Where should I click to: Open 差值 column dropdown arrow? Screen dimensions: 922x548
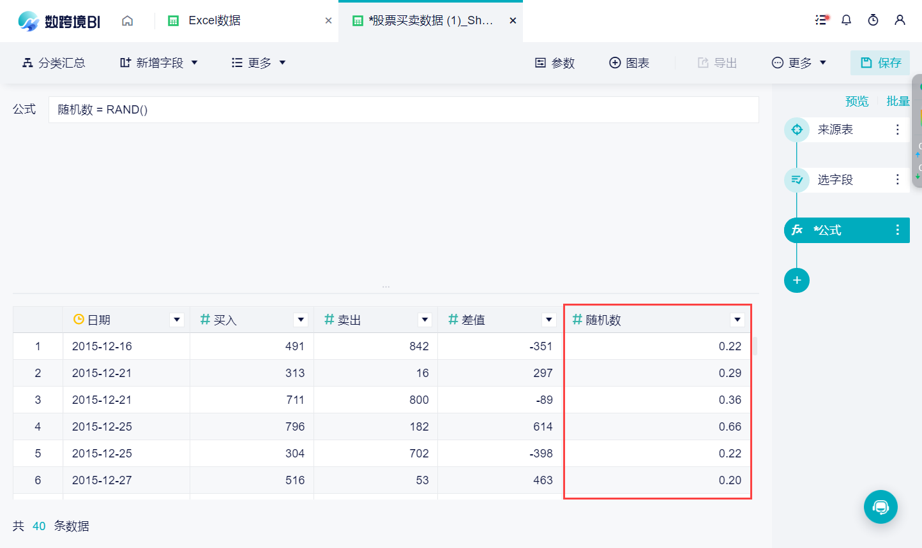tap(548, 320)
